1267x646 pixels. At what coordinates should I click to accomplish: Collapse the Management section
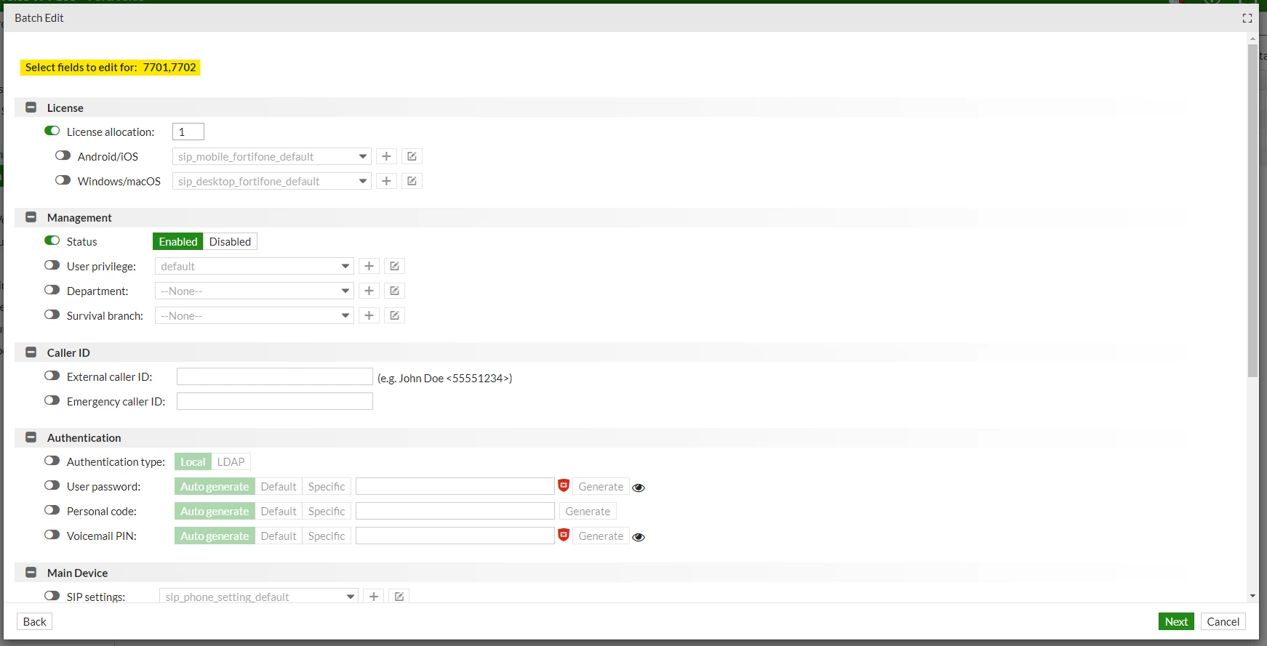coord(31,217)
